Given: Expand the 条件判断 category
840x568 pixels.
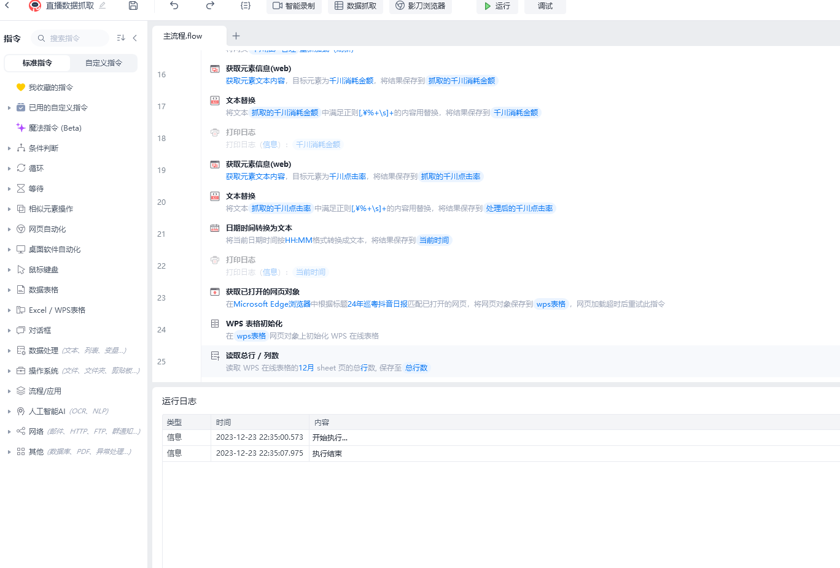Looking at the screenshot, I should (9, 148).
